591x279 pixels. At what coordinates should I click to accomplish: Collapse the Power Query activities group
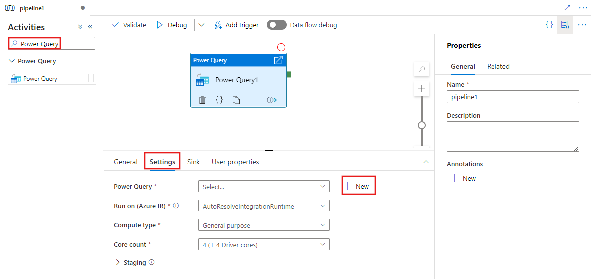(12, 61)
